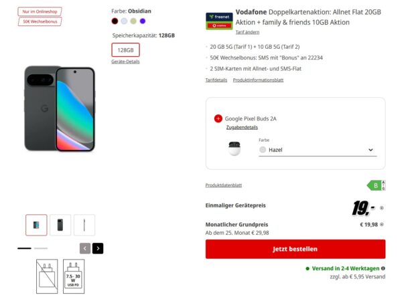Open the green energy efficiency B label
Viewport: 402px width, 295px height.
tap(375, 185)
